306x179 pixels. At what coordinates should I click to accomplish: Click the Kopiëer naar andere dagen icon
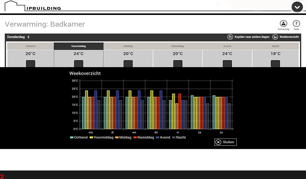[230, 37]
